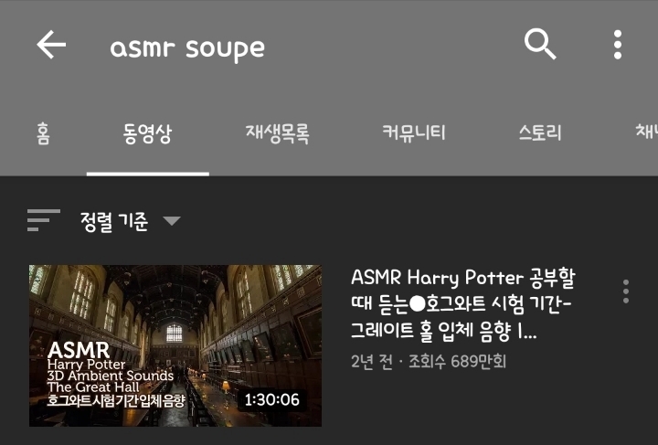Viewport: 658px width, 445px height.
Task: Click the asmr soupe channel title
Action: [x=187, y=48]
